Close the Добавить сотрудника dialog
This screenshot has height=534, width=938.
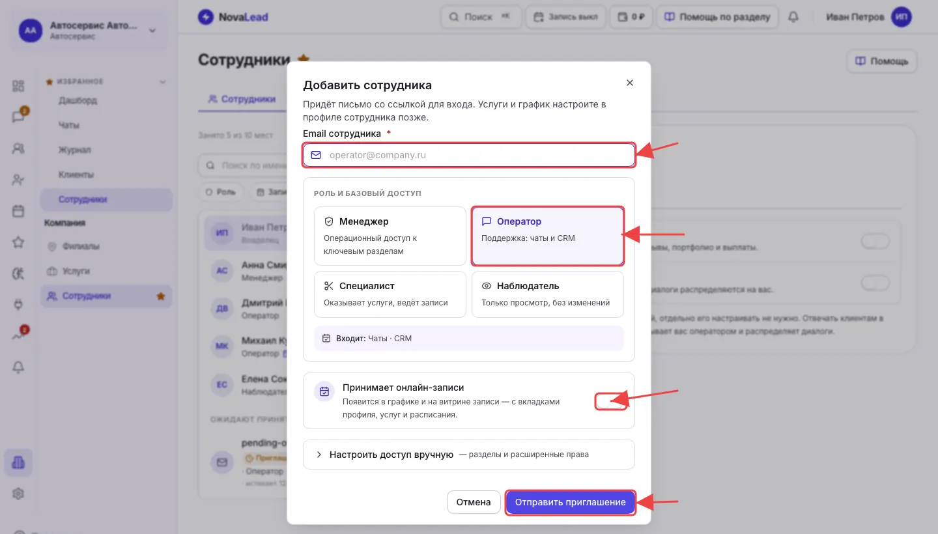tap(629, 83)
